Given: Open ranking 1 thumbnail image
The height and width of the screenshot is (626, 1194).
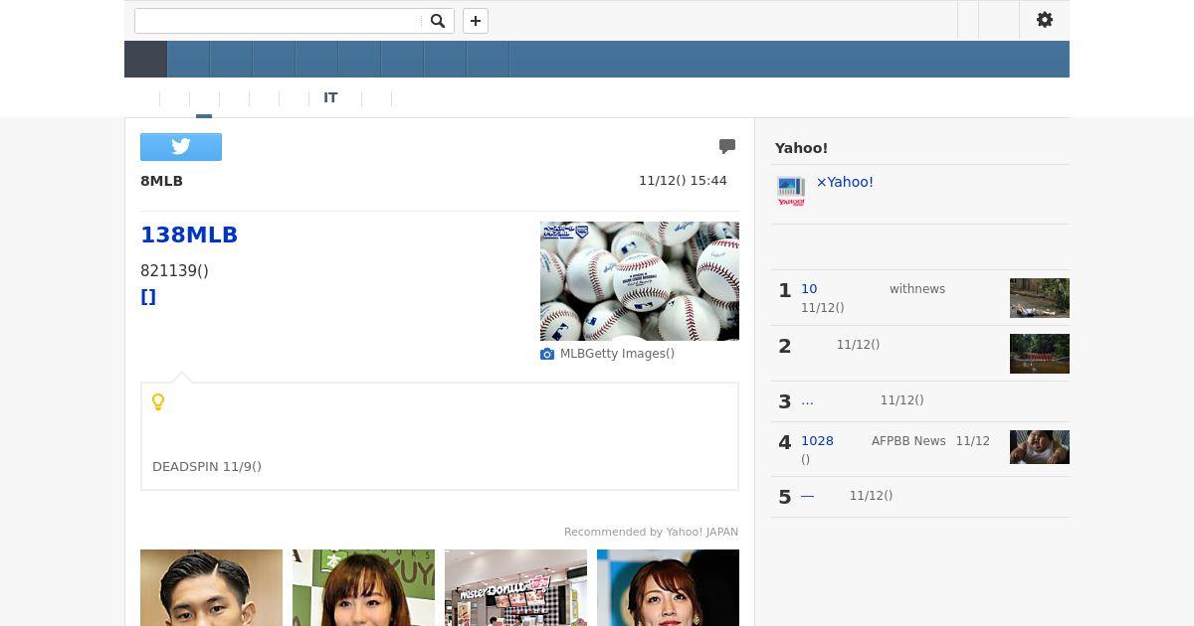Looking at the screenshot, I should 1040,298.
